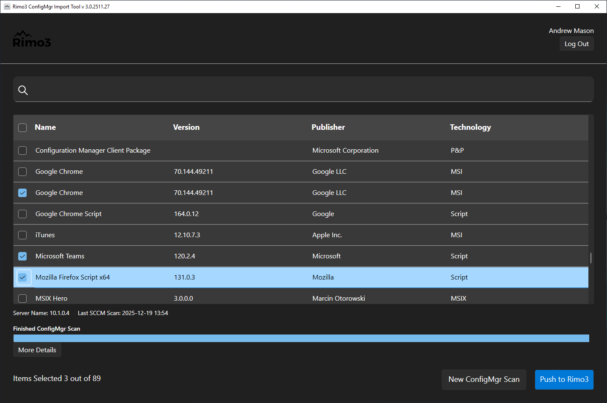Click the Log Out button
The height and width of the screenshot is (403, 607).
pyautogui.click(x=576, y=44)
